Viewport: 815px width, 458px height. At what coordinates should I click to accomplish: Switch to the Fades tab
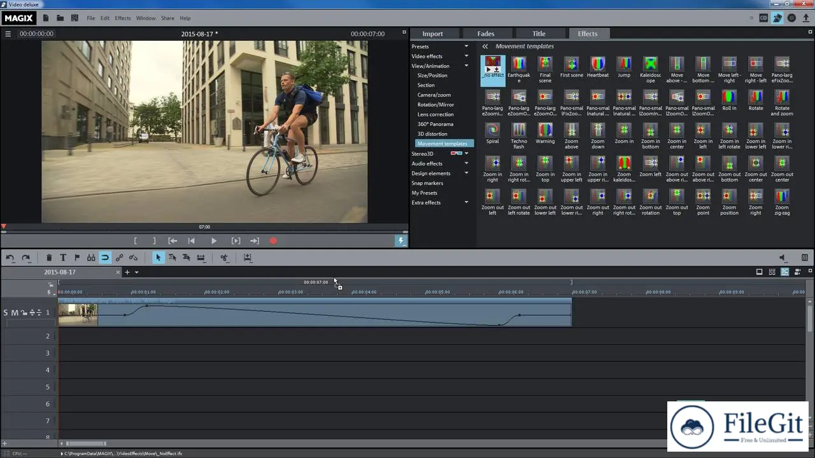486,34
